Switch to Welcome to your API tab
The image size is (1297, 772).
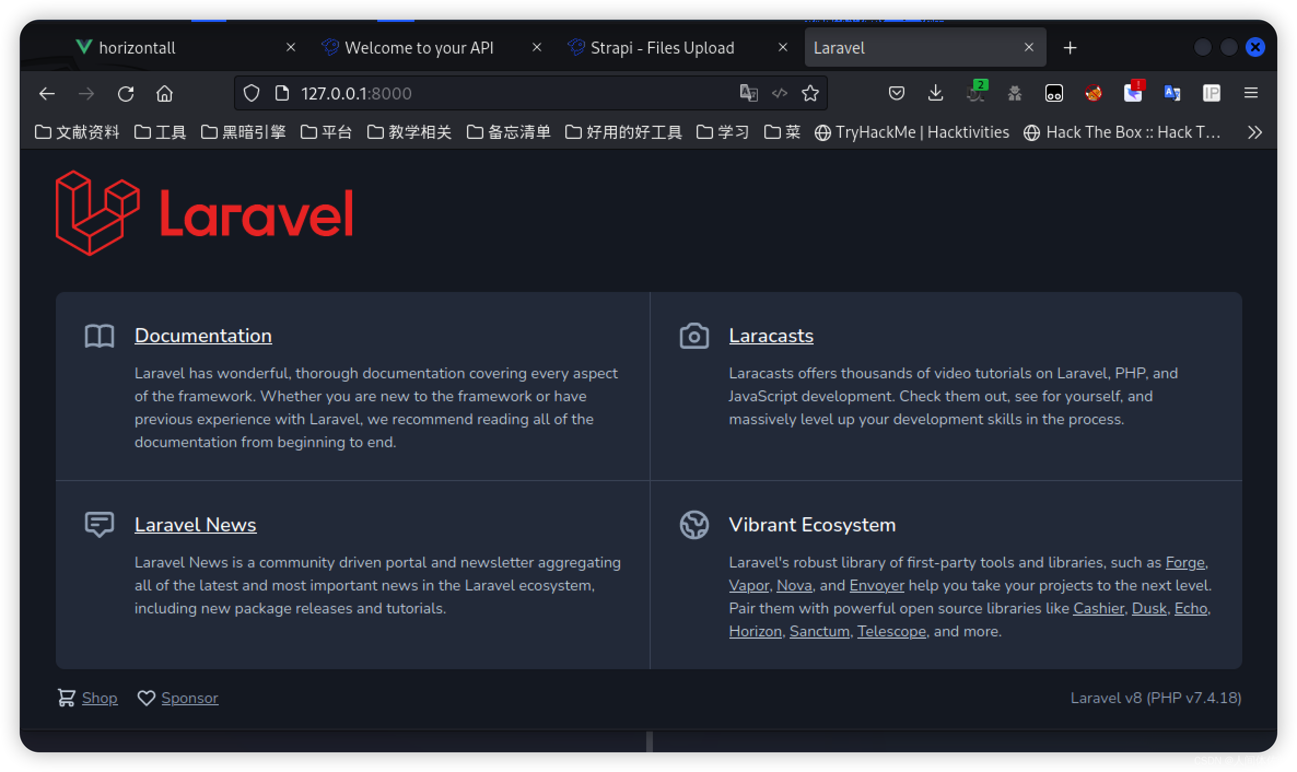pos(419,48)
